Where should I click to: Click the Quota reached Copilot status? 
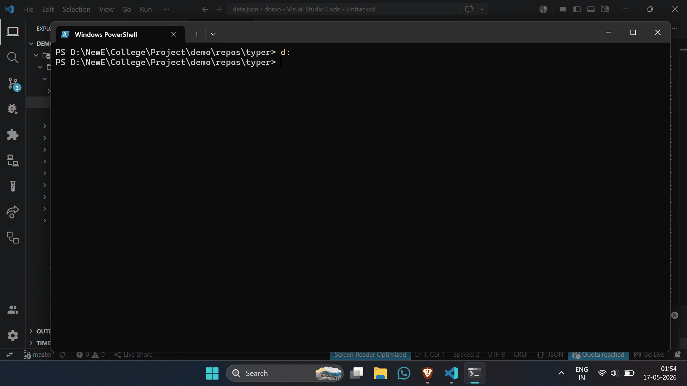click(598, 355)
